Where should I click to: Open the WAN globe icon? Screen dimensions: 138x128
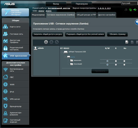point(6,85)
